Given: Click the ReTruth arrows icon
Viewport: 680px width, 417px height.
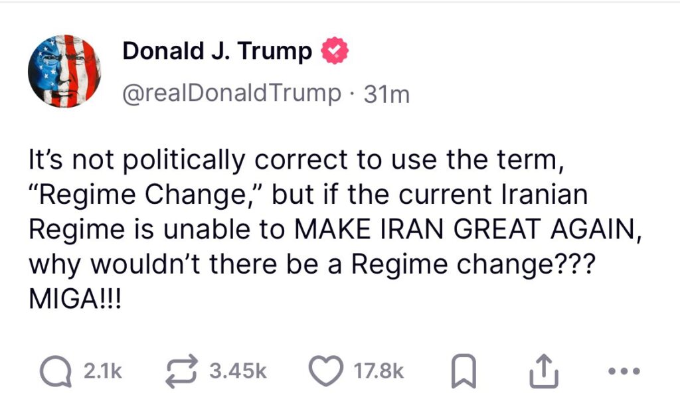Looking at the screenshot, I should [x=183, y=371].
